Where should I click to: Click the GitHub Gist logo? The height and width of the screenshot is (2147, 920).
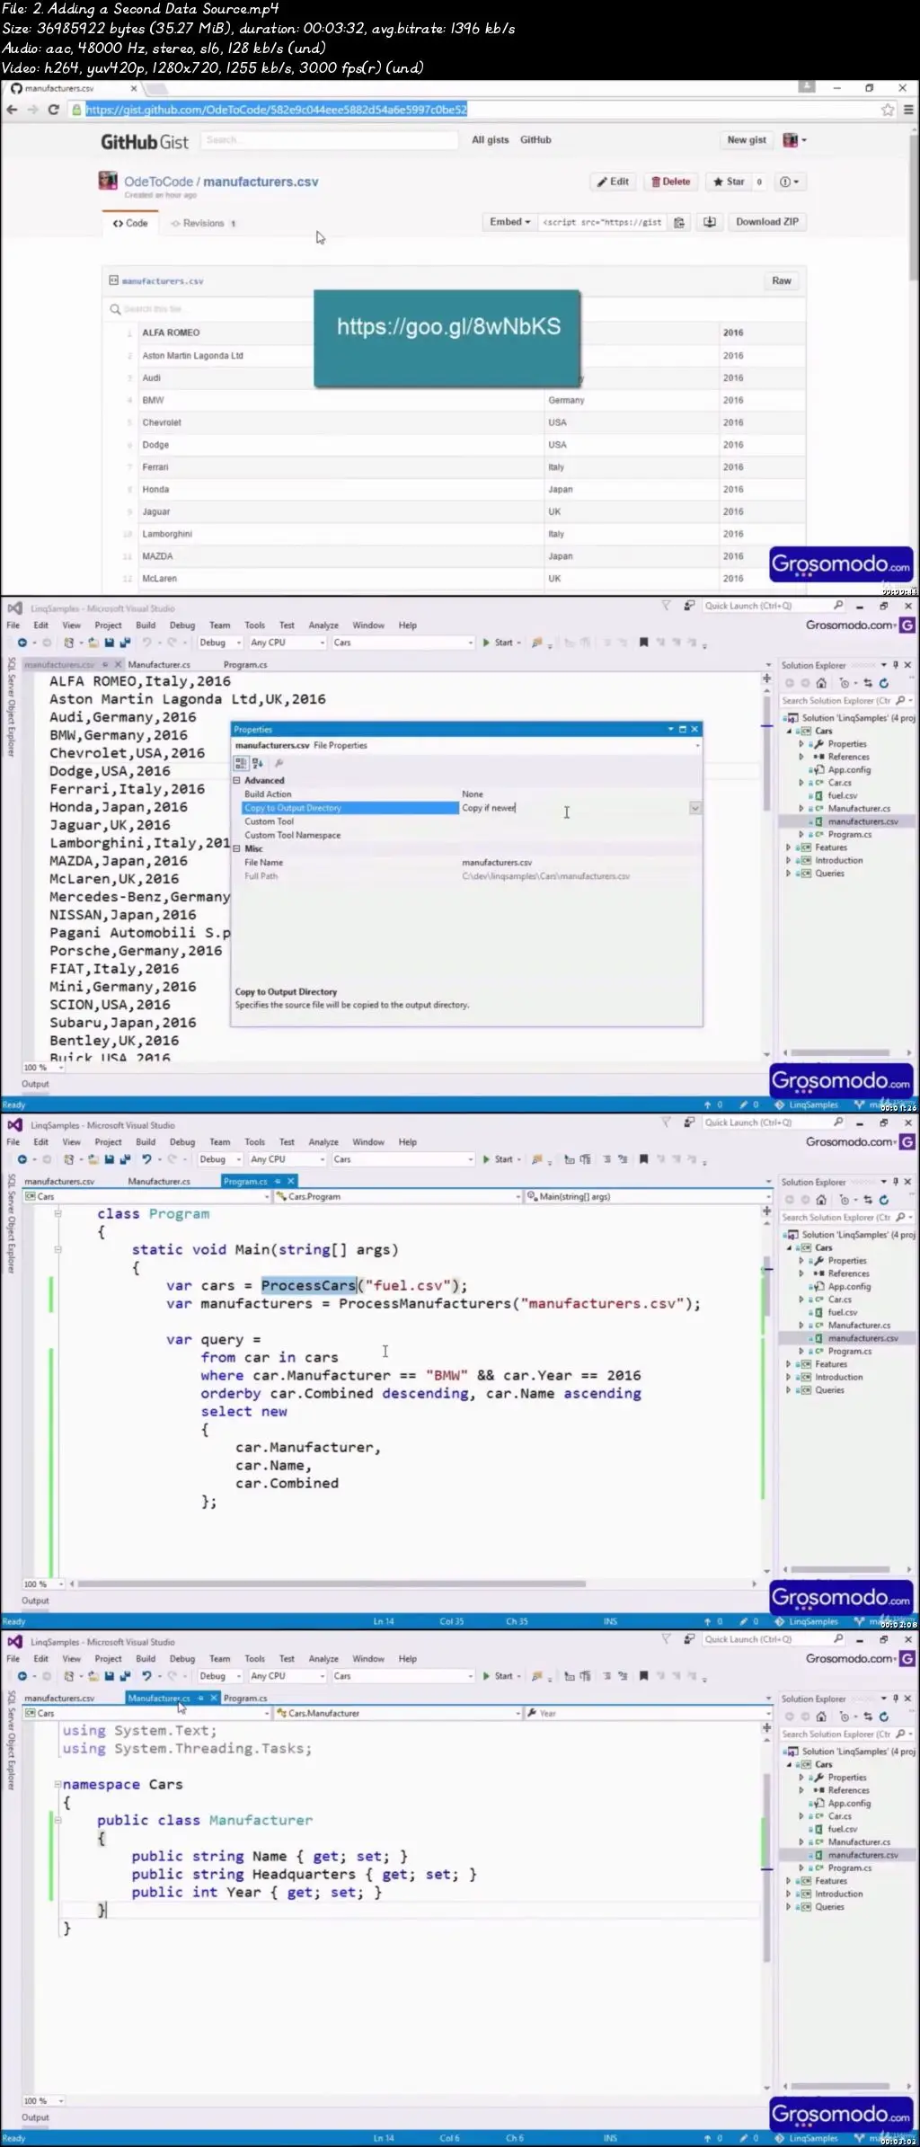click(144, 142)
